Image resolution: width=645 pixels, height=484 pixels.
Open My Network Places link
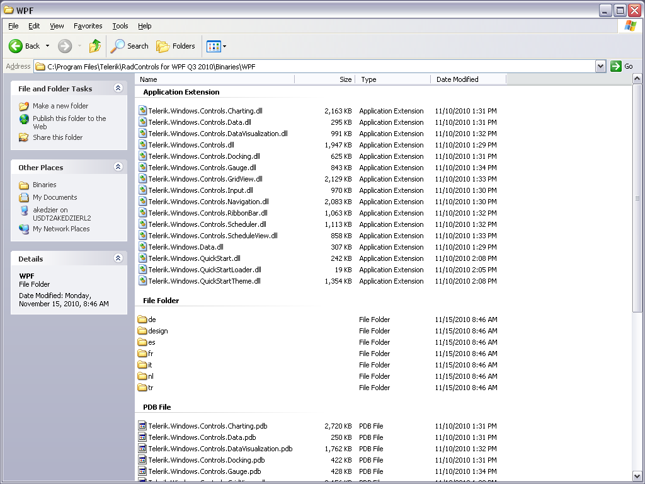click(61, 229)
